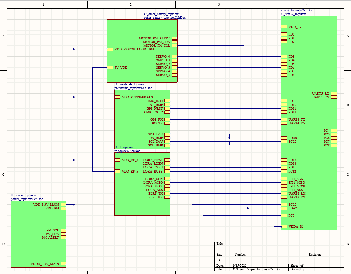This screenshot has height=274, width=351.
Task: Click the stm32_topview.SchDoc filename label
Action: [x=297, y=10]
